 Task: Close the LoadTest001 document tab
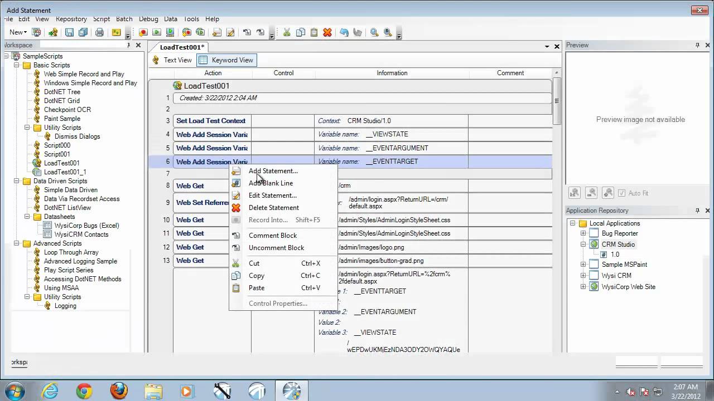point(557,47)
